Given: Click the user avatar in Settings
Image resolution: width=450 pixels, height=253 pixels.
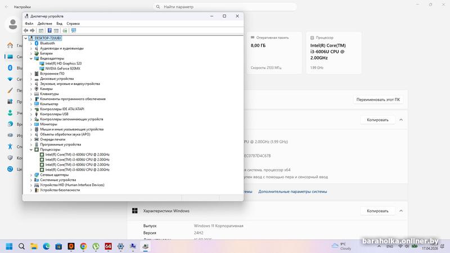Looking at the screenshot, I should (12, 25).
